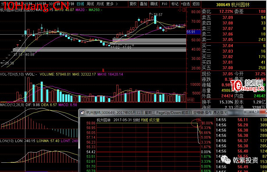Open the 画线 drawing tools
The width and height of the screenshot is (267, 172).
pos(154,4)
